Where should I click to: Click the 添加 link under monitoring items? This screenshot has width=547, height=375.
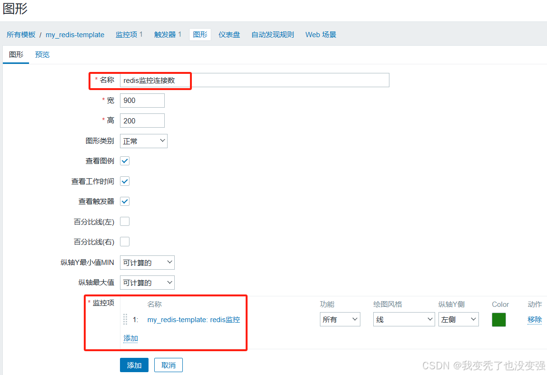point(131,338)
